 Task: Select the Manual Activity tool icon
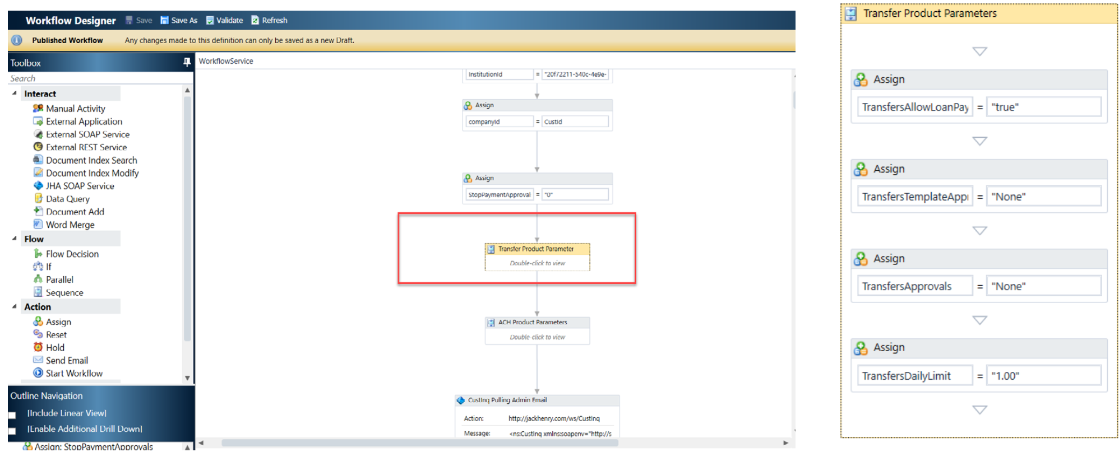click(x=38, y=108)
